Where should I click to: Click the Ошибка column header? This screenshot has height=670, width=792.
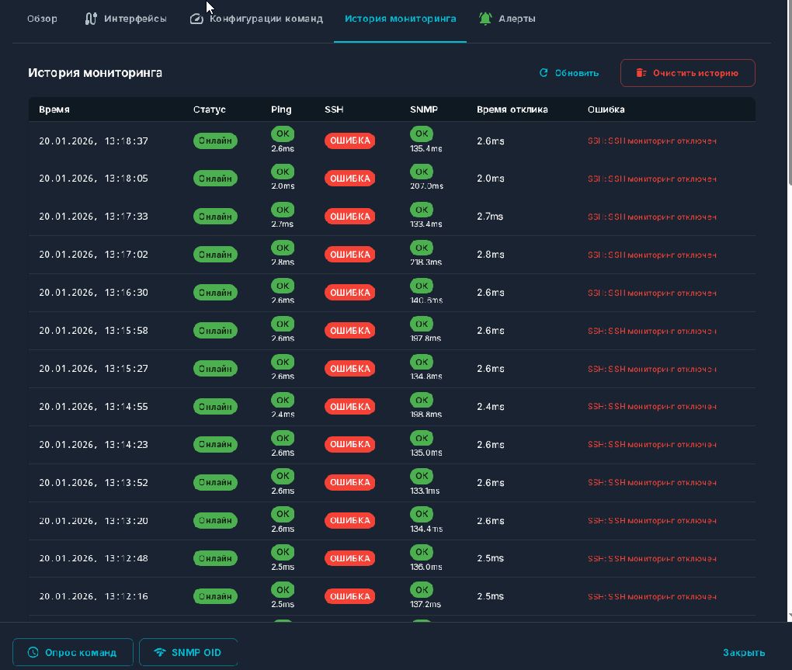(x=606, y=109)
